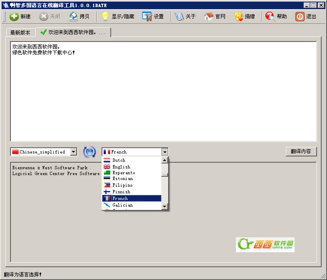Click the 关闭 (Close) toolbar button
This screenshot has height=280, width=327.
pyautogui.click(x=50, y=17)
